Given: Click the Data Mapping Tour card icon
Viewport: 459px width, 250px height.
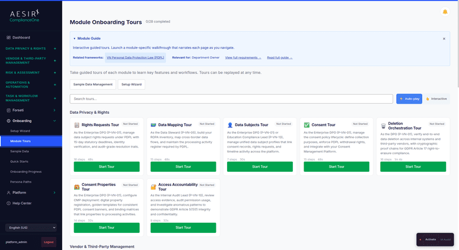Looking at the screenshot, I should (154, 125).
